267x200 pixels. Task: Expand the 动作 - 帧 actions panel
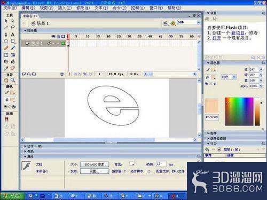[x=25, y=146]
